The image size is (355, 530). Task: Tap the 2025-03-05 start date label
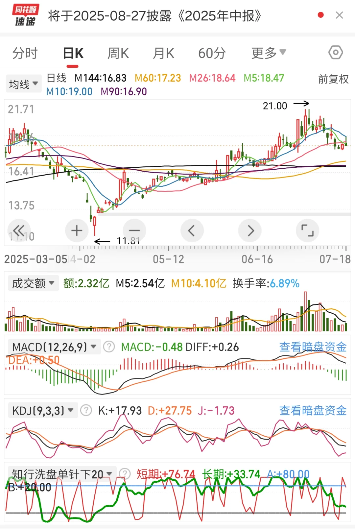pos(36,259)
